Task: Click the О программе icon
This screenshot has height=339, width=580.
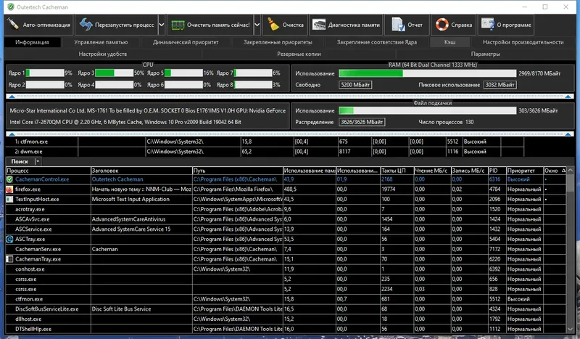Action: point(487,25)
